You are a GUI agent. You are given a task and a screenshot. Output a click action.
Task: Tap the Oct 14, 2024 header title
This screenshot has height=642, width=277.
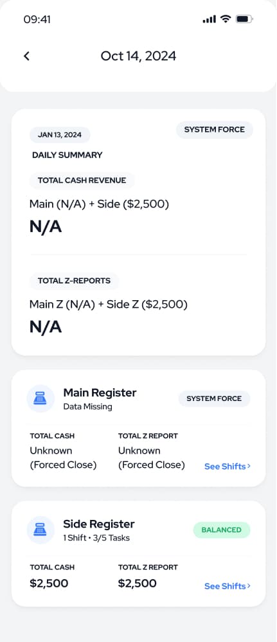[x=139, y=56]
